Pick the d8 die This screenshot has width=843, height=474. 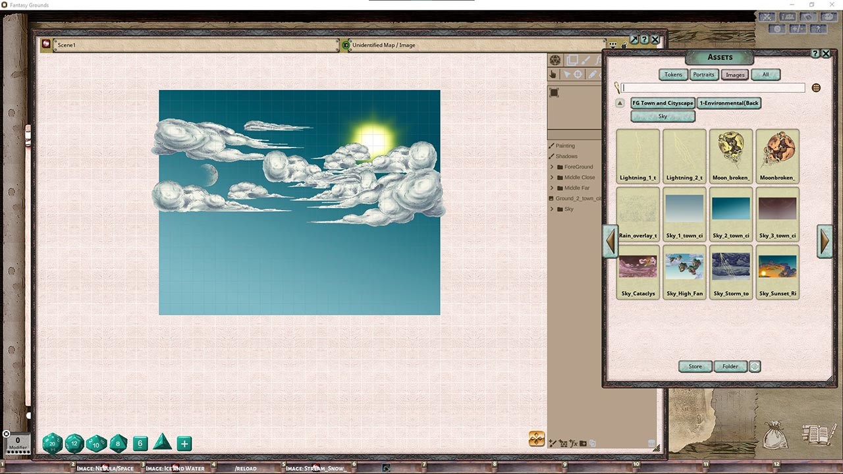click(x=119, y=443)
